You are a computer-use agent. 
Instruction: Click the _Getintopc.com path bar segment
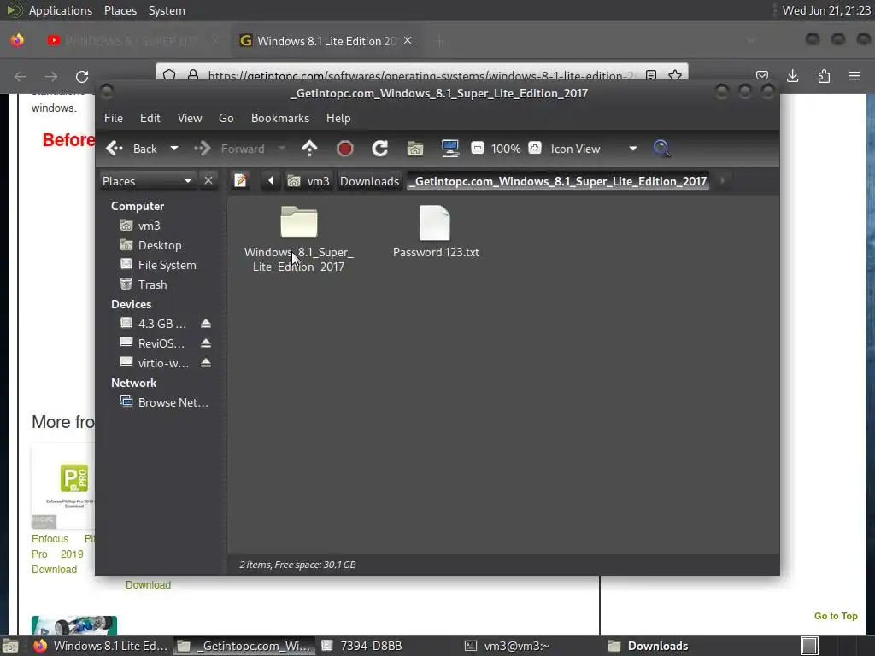click(x=558, y=181)
